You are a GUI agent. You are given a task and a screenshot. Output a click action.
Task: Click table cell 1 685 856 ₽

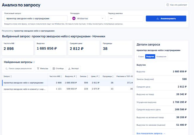click(x=71, y=83)
